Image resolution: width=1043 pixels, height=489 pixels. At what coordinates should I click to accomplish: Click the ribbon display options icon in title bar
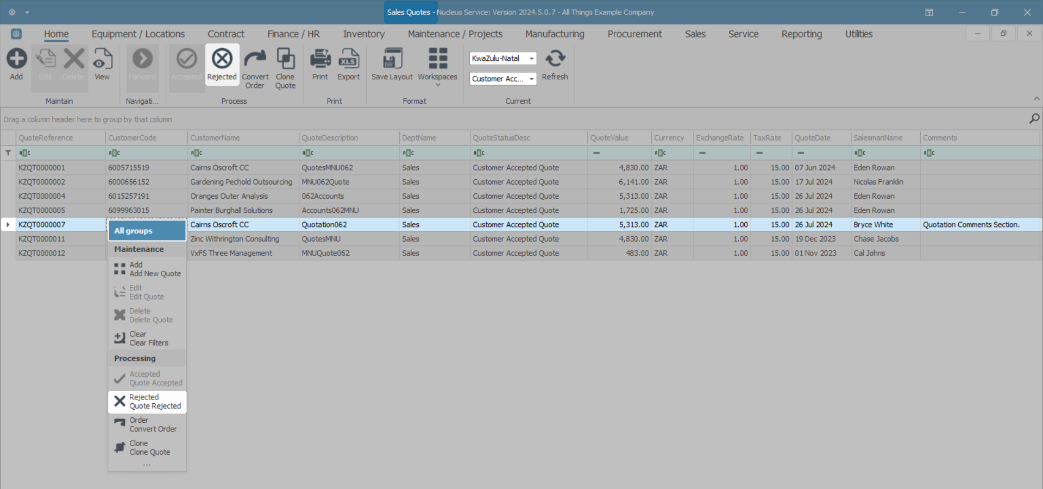(929, 12)
